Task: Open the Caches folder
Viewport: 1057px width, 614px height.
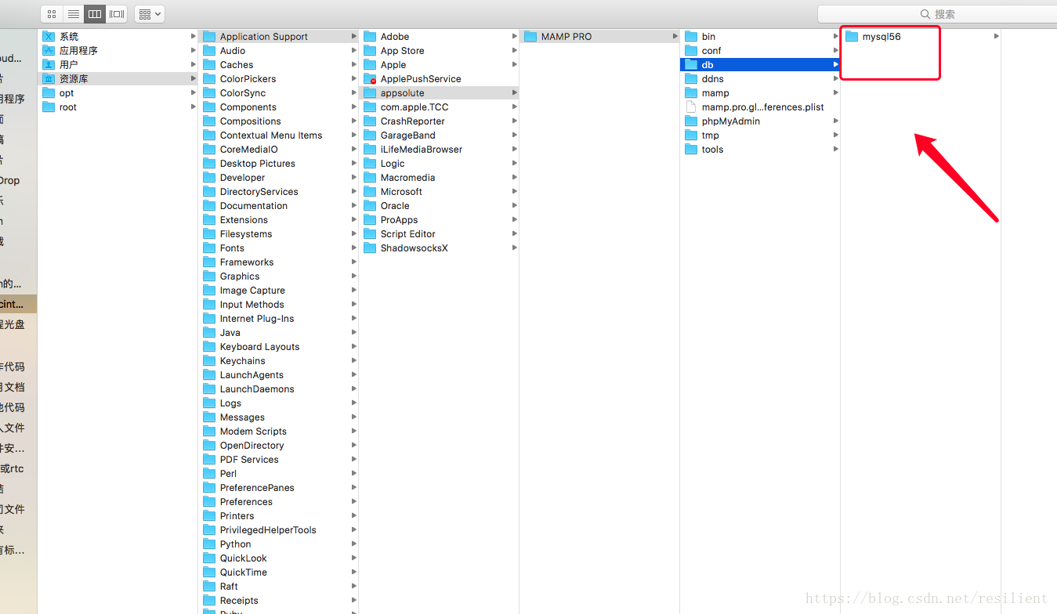Action: [x=279, y=65]
